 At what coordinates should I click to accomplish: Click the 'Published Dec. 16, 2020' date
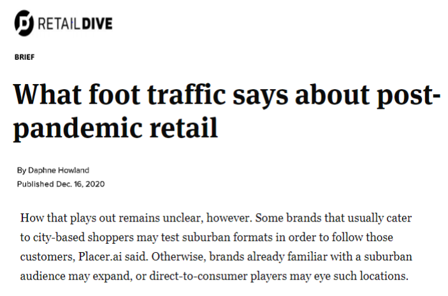click(x=61, y=184)
